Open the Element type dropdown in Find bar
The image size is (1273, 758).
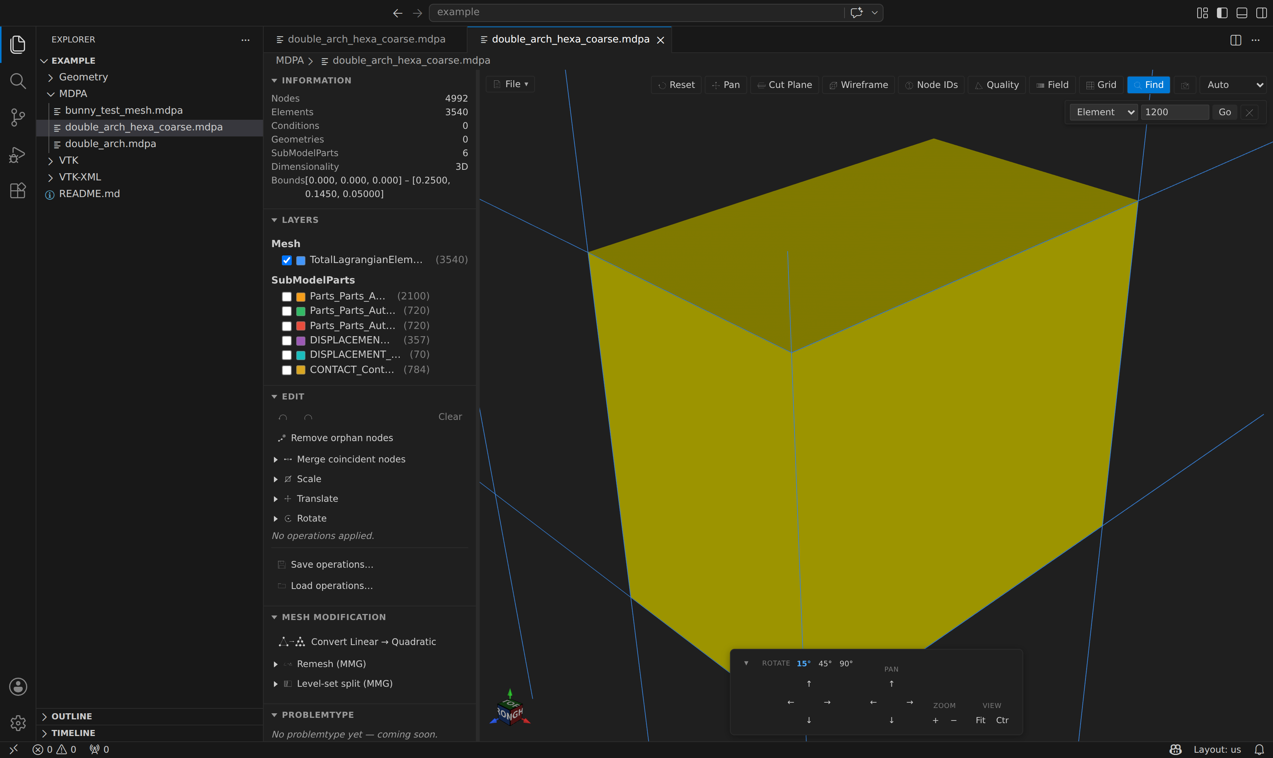(1104, 112)
